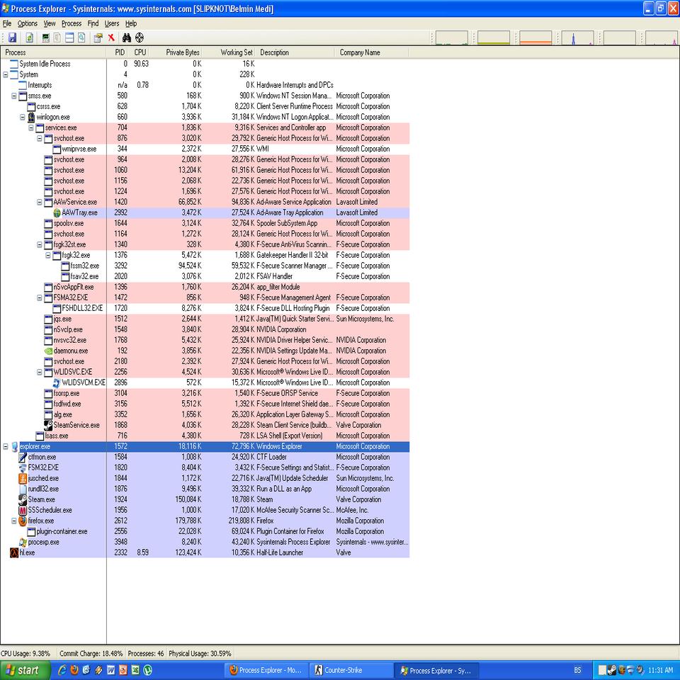
Task: Collapse the winlogon.exe tree node
Action: click(x=23, y=117)
